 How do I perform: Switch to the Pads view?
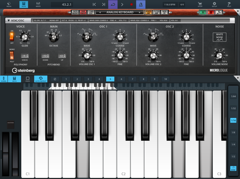click(x=28, y=79)
